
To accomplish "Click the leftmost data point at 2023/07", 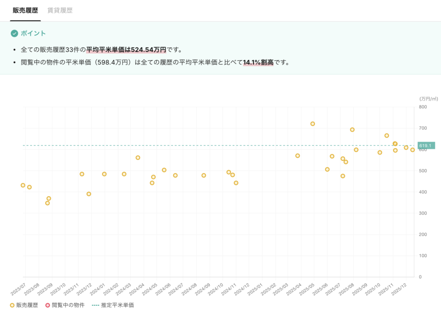I will point(23,185).
